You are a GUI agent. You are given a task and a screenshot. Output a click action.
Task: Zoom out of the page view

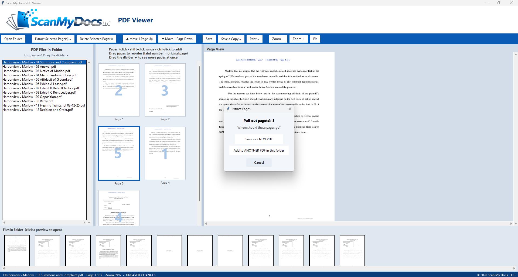click(278, 39)
